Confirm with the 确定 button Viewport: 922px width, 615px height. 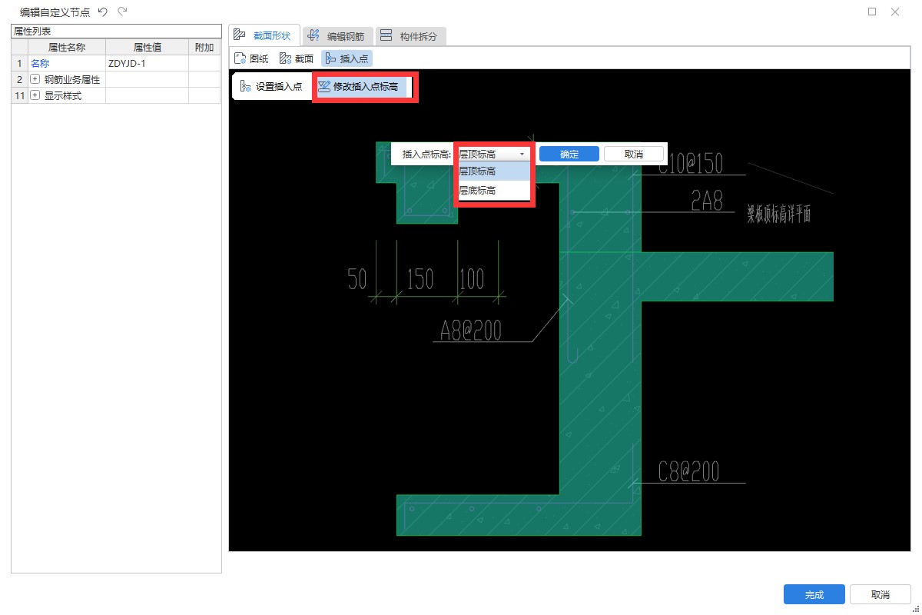click(569, 154)
